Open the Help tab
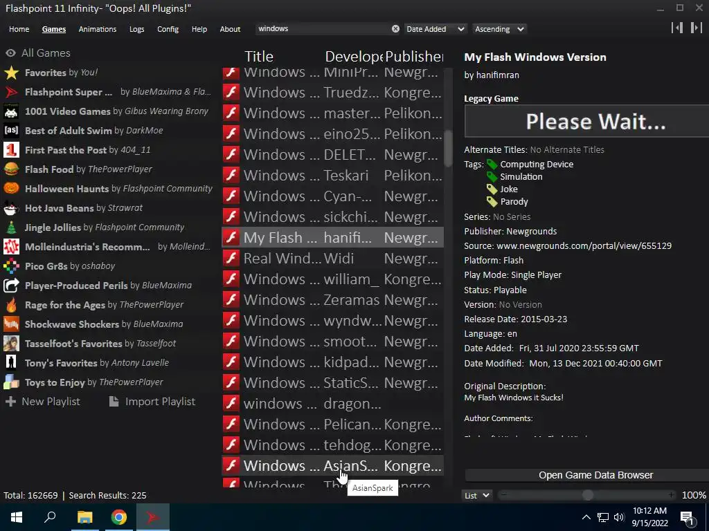The width and height of the screenshot is (709, 531). [x=199, y=29]
